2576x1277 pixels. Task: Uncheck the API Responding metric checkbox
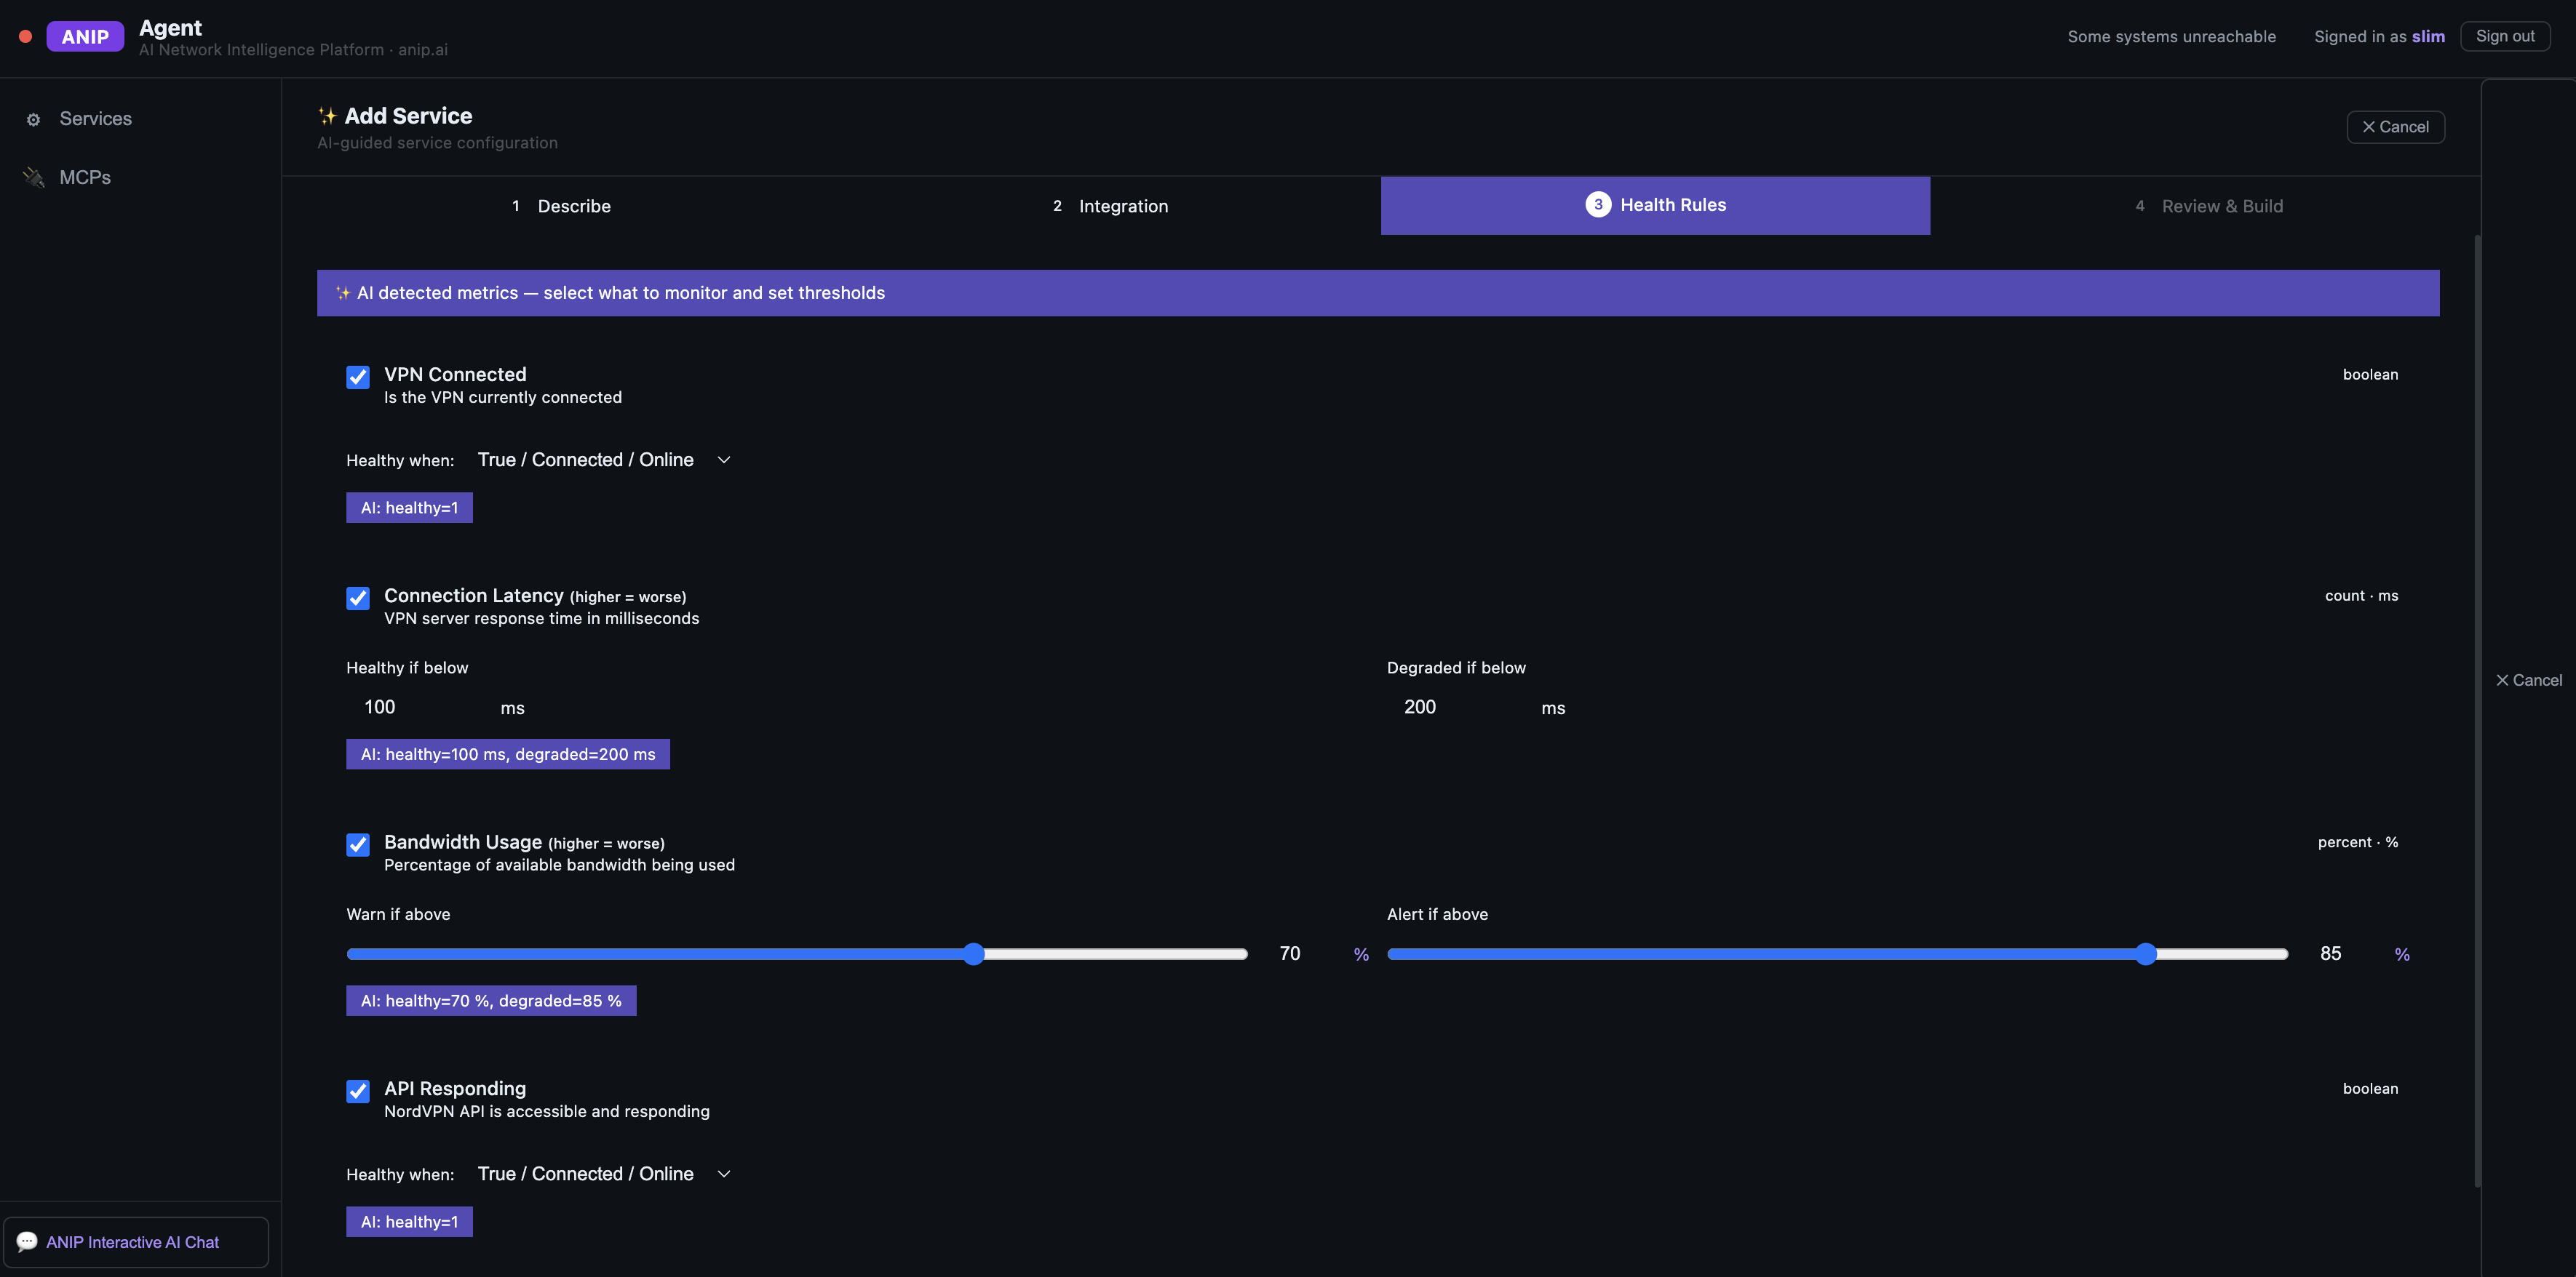[x=358, y=1091]
